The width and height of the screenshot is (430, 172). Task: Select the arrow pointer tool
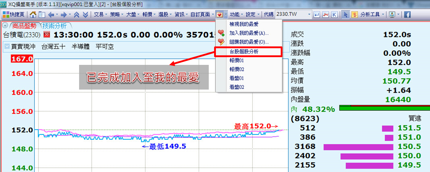(x=346, y=15)
